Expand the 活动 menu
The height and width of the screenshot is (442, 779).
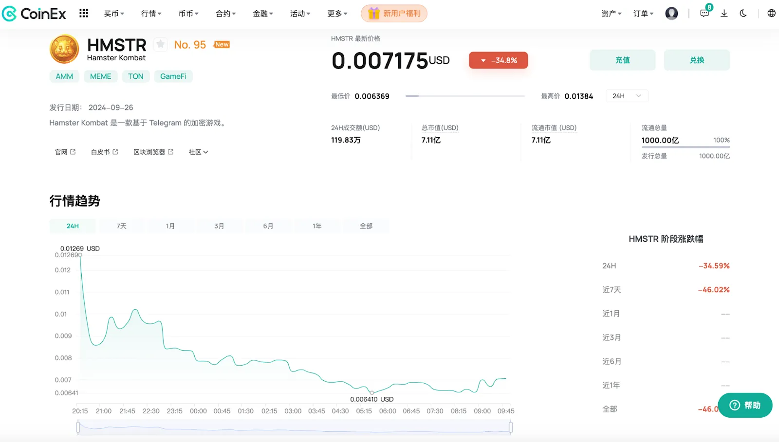point(300,14)
